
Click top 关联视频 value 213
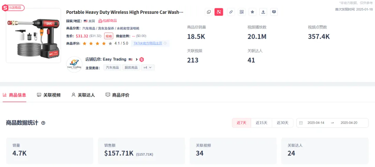[x=193, y=60]
